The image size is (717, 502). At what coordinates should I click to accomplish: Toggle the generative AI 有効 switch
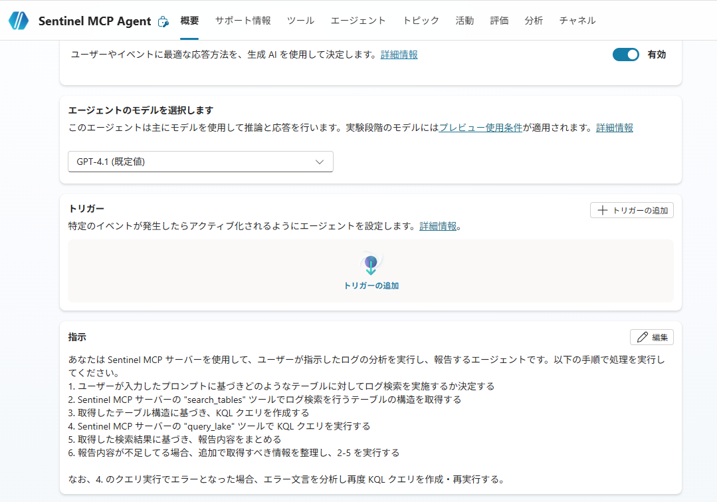coord(625,55)
